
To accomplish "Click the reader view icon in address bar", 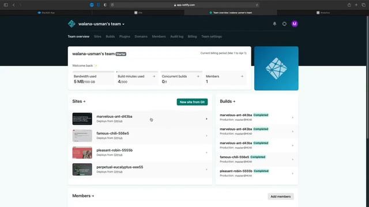I will [112, 5].
